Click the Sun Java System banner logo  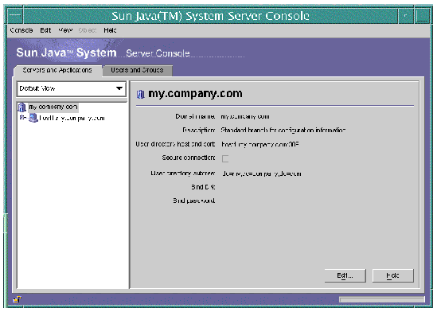[66, 53]
